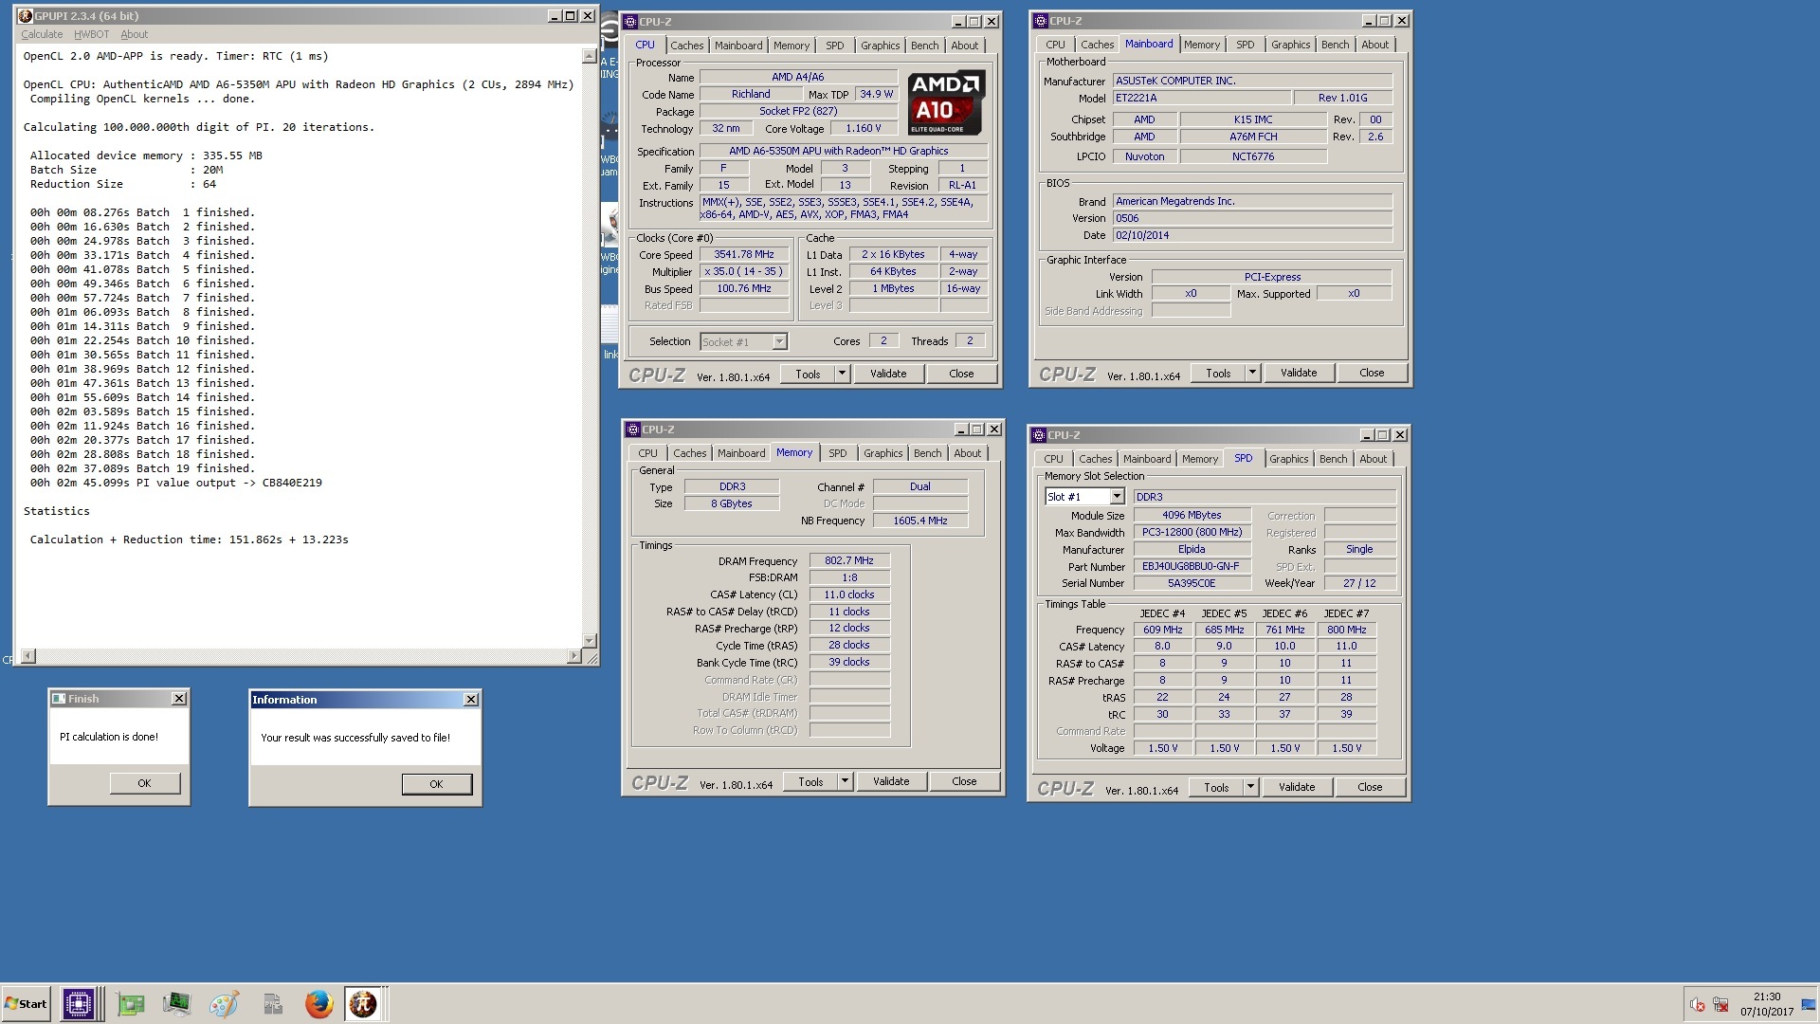Switch to Mainboard tab in SPD window
The width and height of the screenshot is (1820, 1024).
coord(1147,459)
